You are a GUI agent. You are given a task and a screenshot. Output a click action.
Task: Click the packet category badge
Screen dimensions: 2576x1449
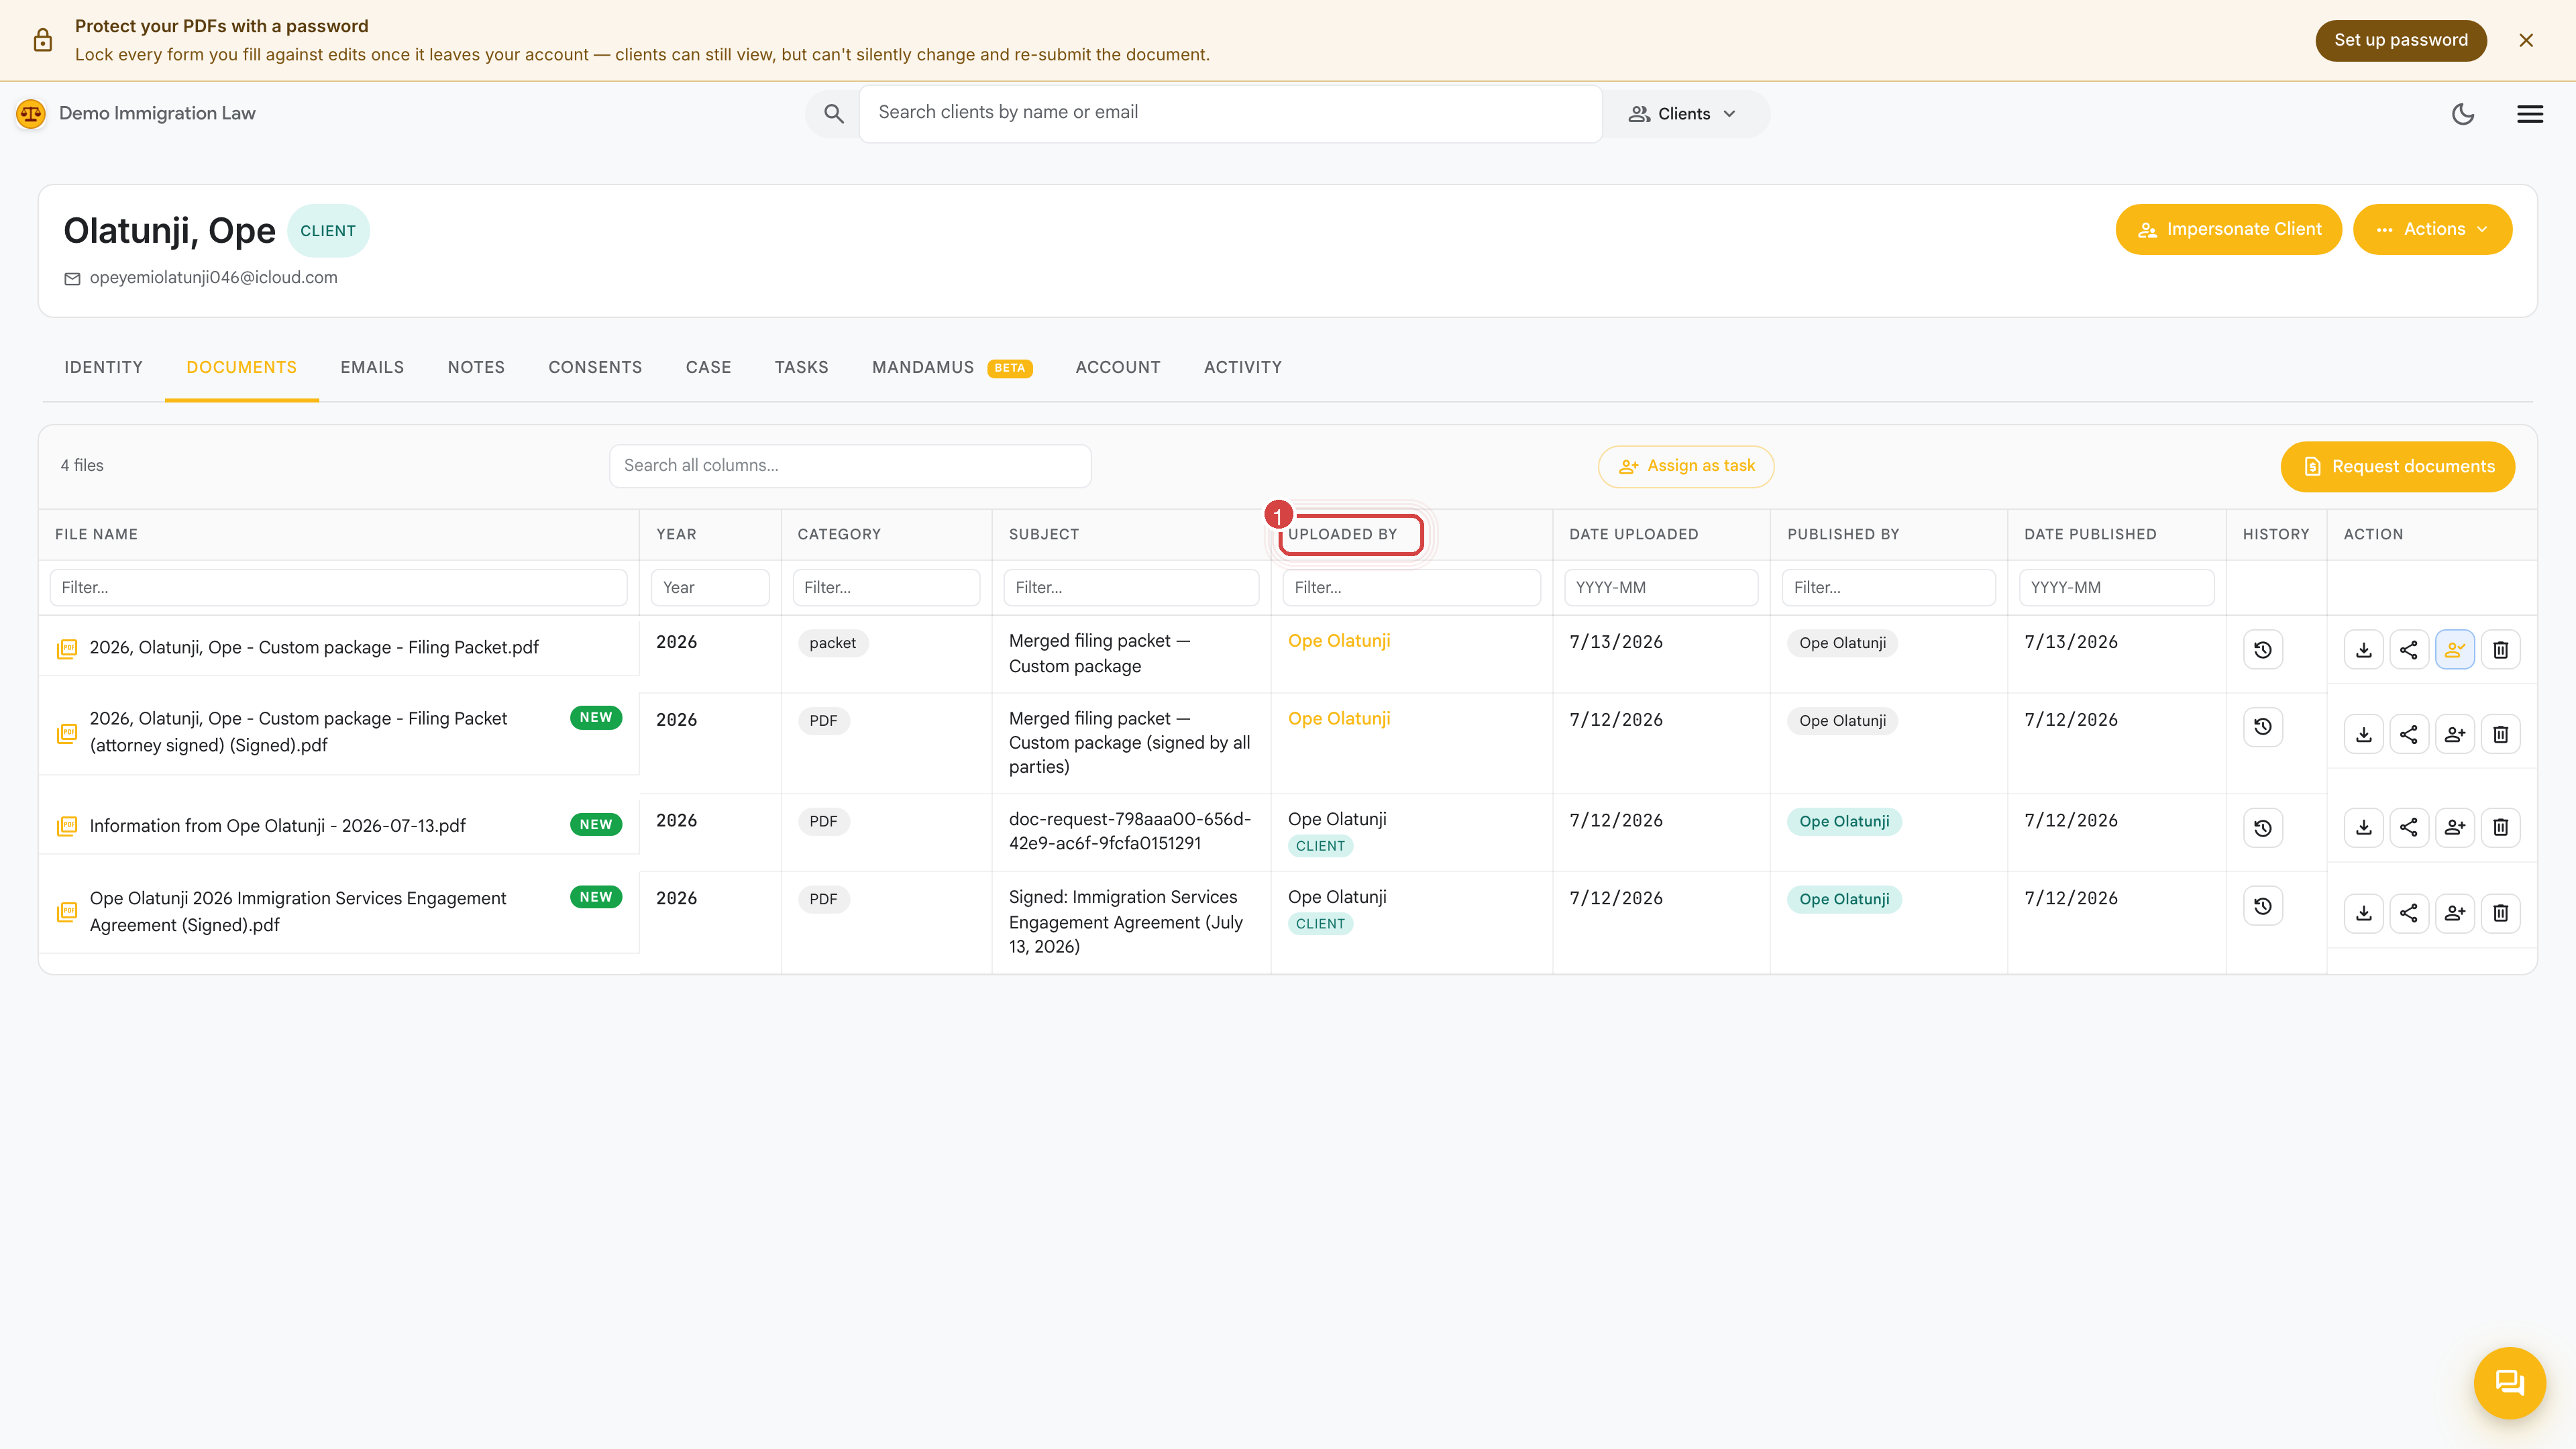tap(832, 643)
